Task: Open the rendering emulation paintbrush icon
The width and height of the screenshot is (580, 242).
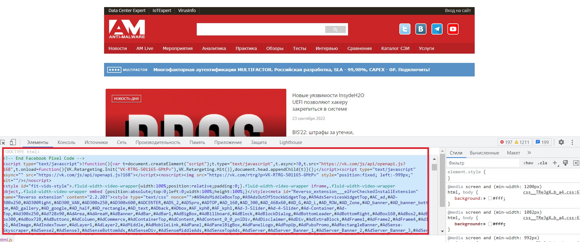Action: point(565,163)
